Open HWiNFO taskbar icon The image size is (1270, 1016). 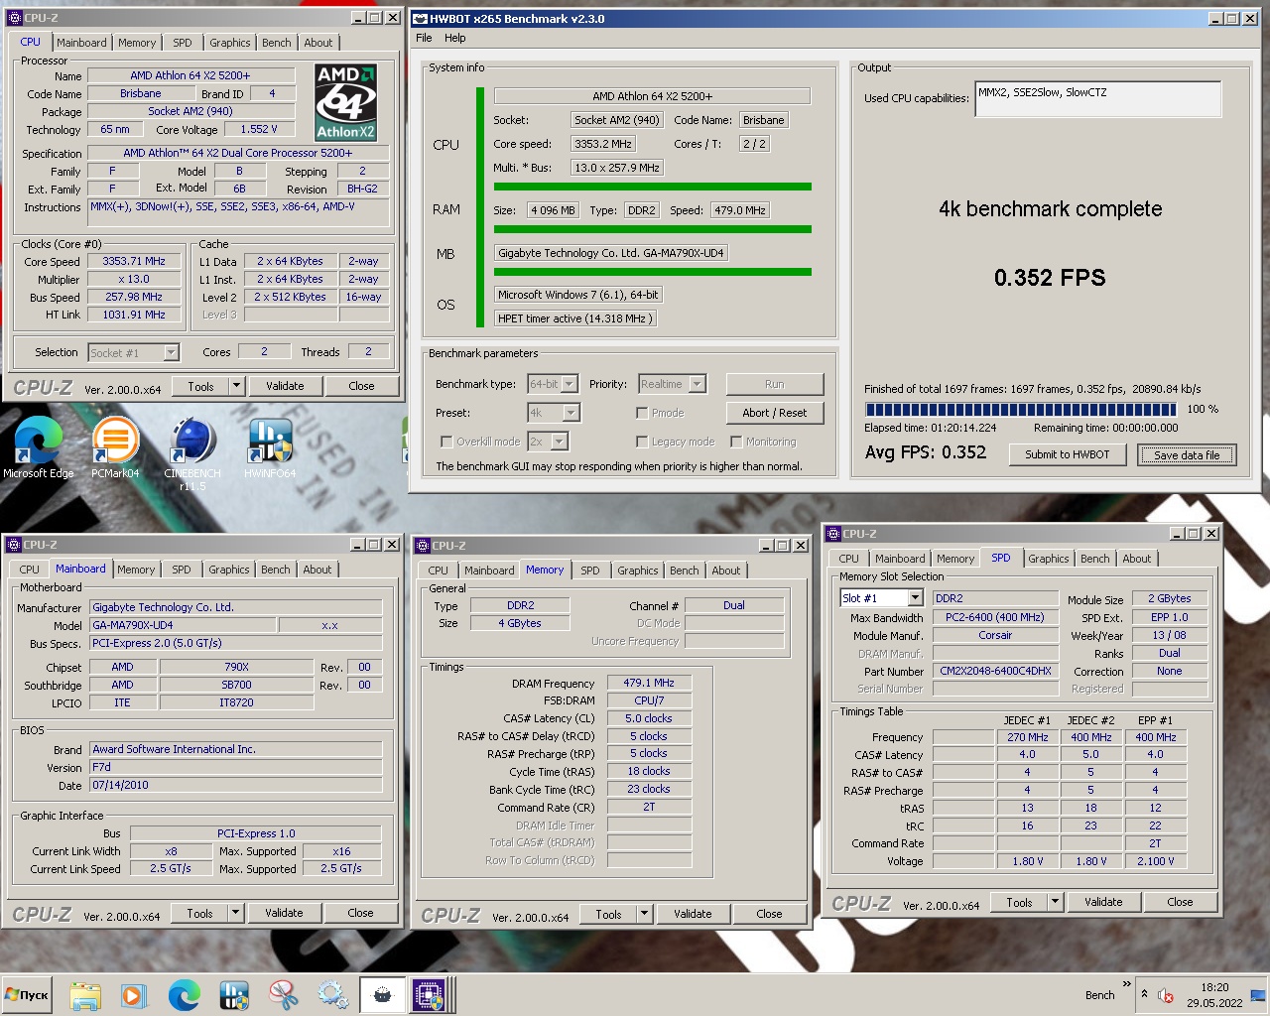click(233, 995)
